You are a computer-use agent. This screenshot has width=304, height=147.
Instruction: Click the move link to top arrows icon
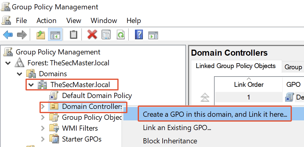[205, 97]
